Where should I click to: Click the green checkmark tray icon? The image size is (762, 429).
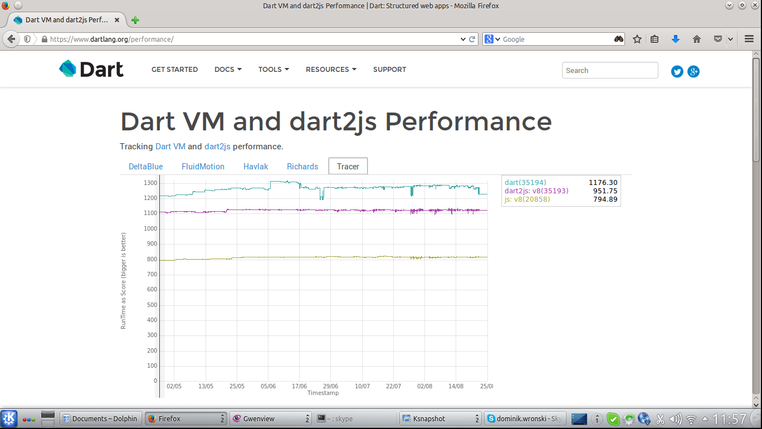(613, 419)
